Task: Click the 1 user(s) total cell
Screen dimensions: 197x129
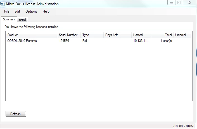Action: (166, 41)
